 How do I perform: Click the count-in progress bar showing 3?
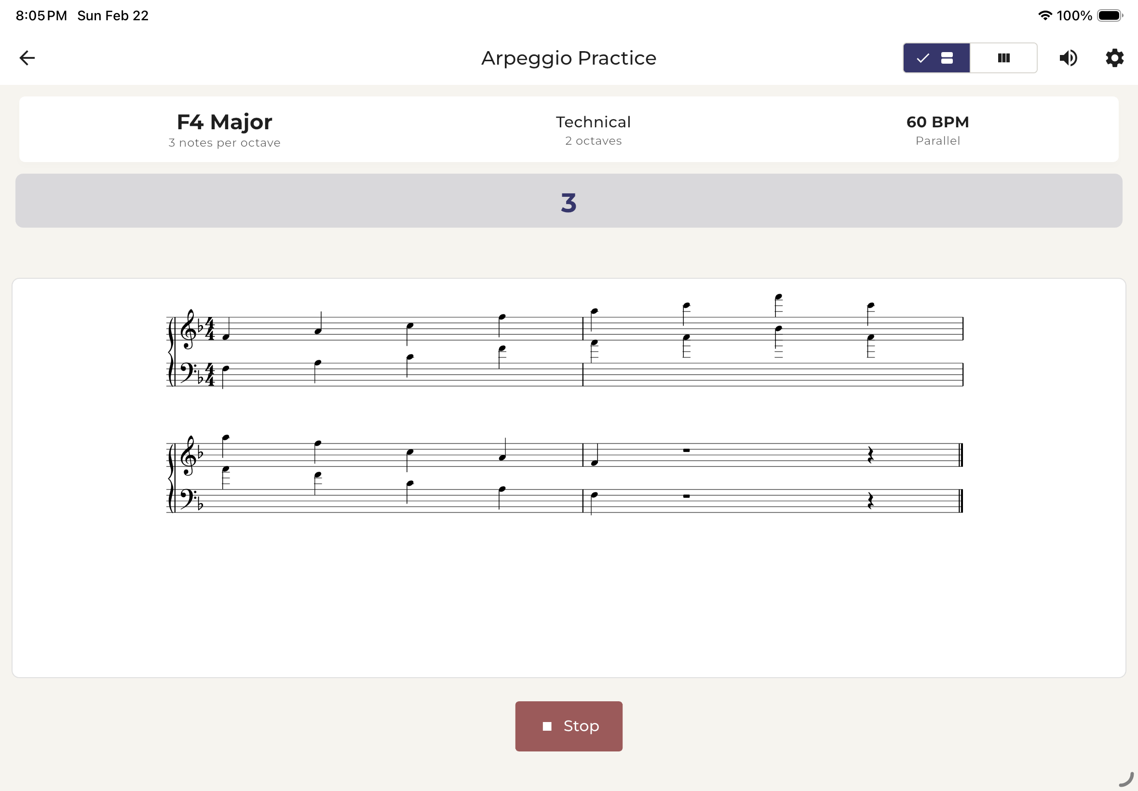click(x=568, y=201)
